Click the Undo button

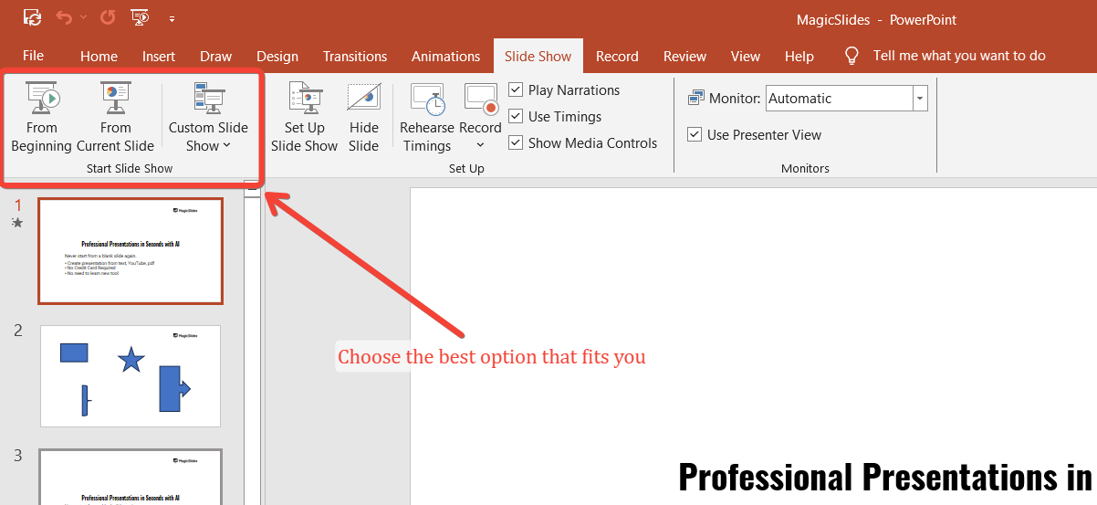coord(64,17)
